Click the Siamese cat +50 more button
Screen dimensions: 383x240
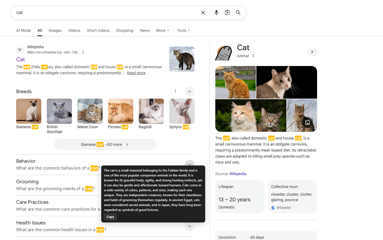click(105, 144)
